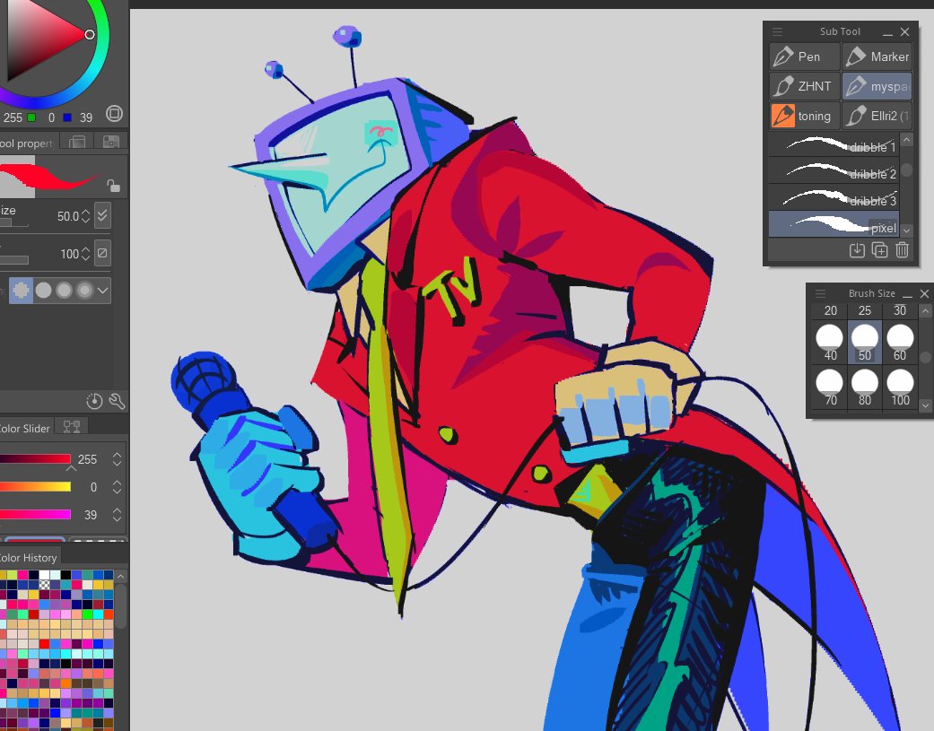Select the Pen sub tool group
934x731 pixels.
804,57
